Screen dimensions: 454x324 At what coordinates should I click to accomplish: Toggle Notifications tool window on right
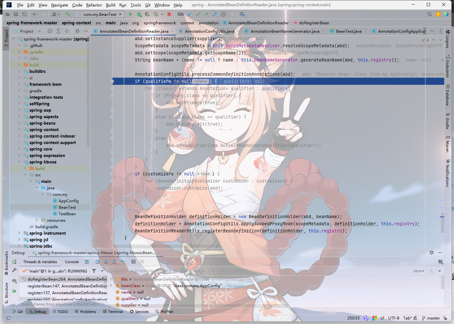[448, 173]
